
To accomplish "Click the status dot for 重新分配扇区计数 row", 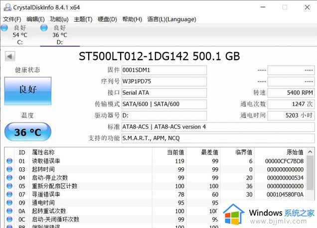I will tap(9, 186).
